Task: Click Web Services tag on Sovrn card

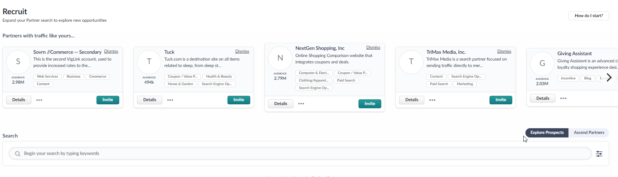Action: [x=47, y=77]
